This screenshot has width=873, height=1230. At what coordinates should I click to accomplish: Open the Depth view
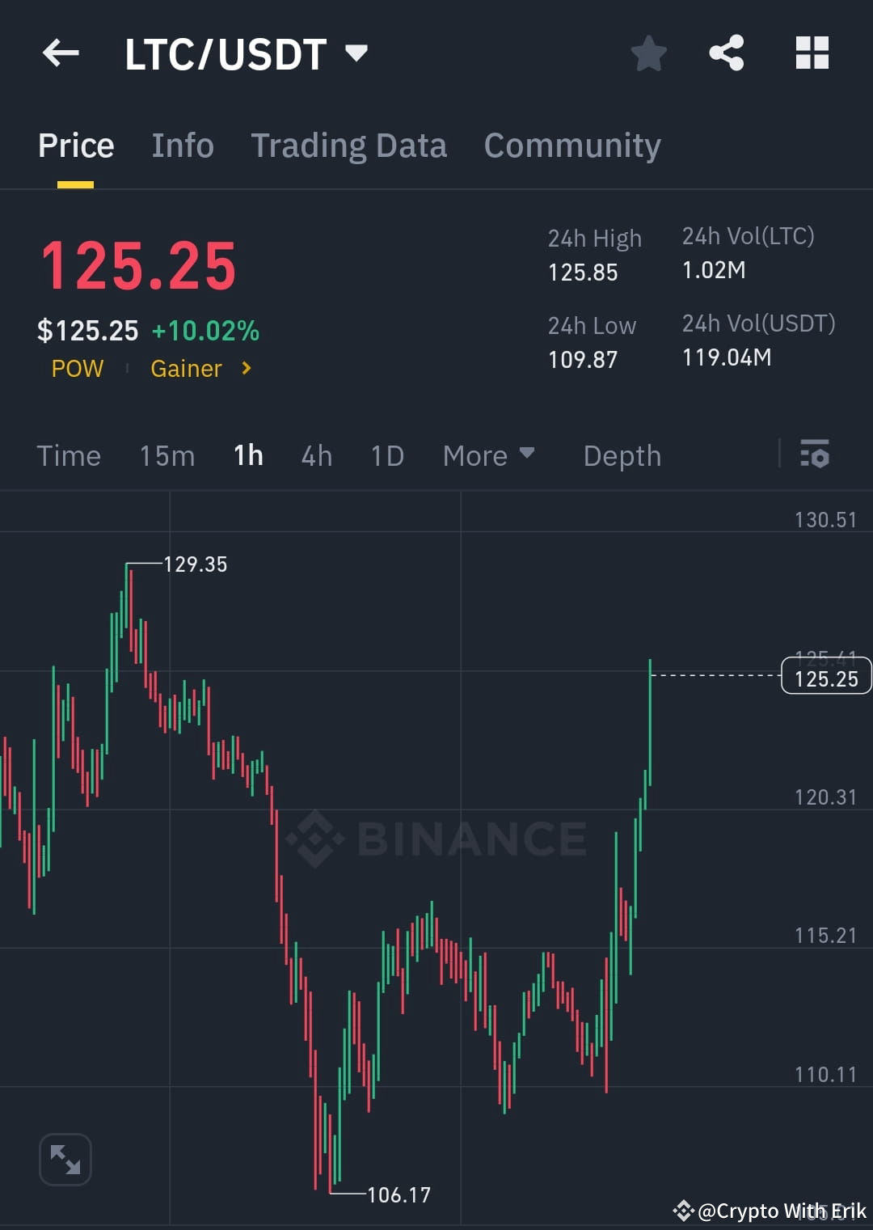[x=622, y=455]
